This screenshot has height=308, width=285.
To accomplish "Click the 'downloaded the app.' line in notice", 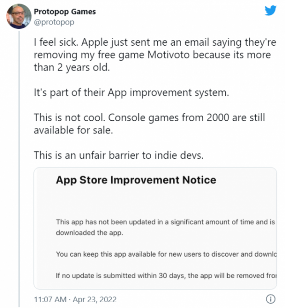I will pyautogui.click(x=90, y=232).
